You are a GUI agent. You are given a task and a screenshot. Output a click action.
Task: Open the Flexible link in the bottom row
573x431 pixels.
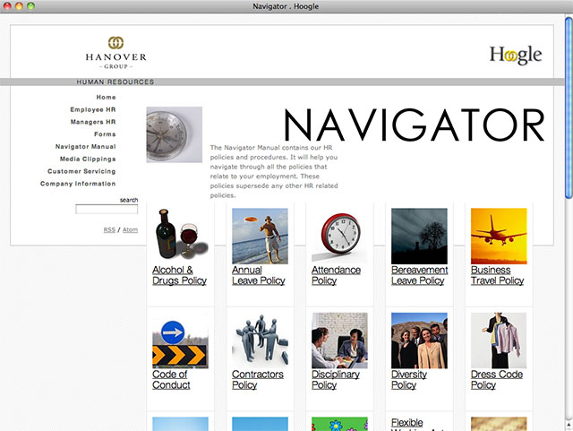[407, 423]
